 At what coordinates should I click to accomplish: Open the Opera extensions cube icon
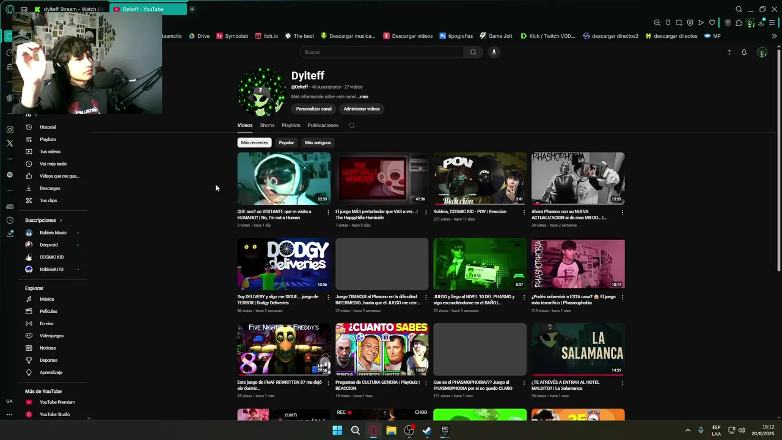coord(739,23)
